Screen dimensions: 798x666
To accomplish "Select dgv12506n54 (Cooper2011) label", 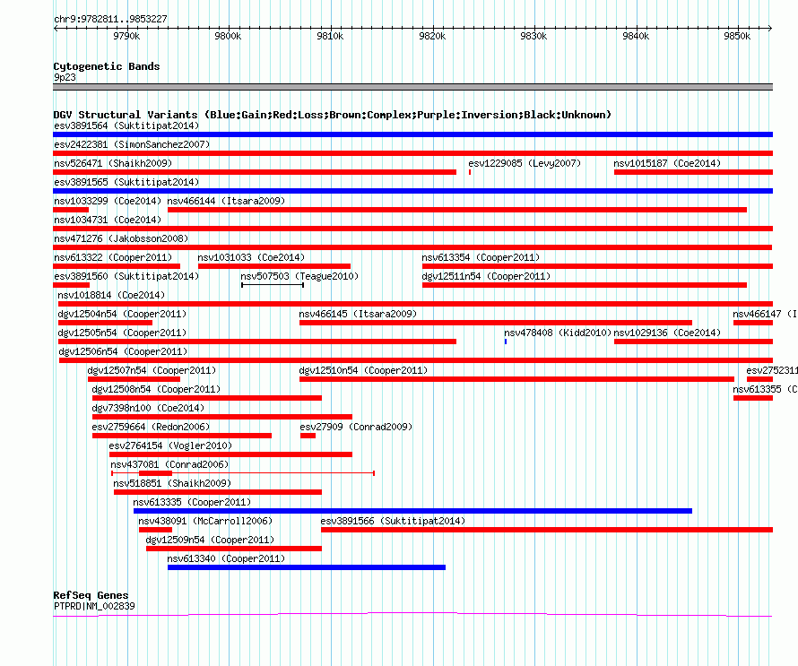I will pyautogui.click(x=123, y=351).
